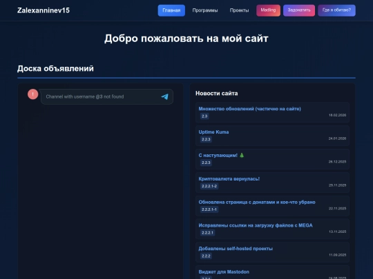373x279 pixels.
Task: Click the 2.2.2.1-2 version badge
Action: coord(209,186)
